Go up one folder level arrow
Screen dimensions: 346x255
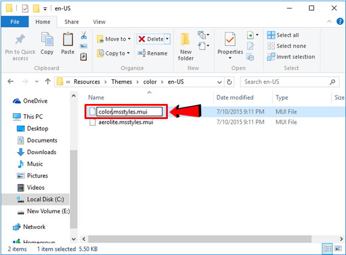(48, 82)
